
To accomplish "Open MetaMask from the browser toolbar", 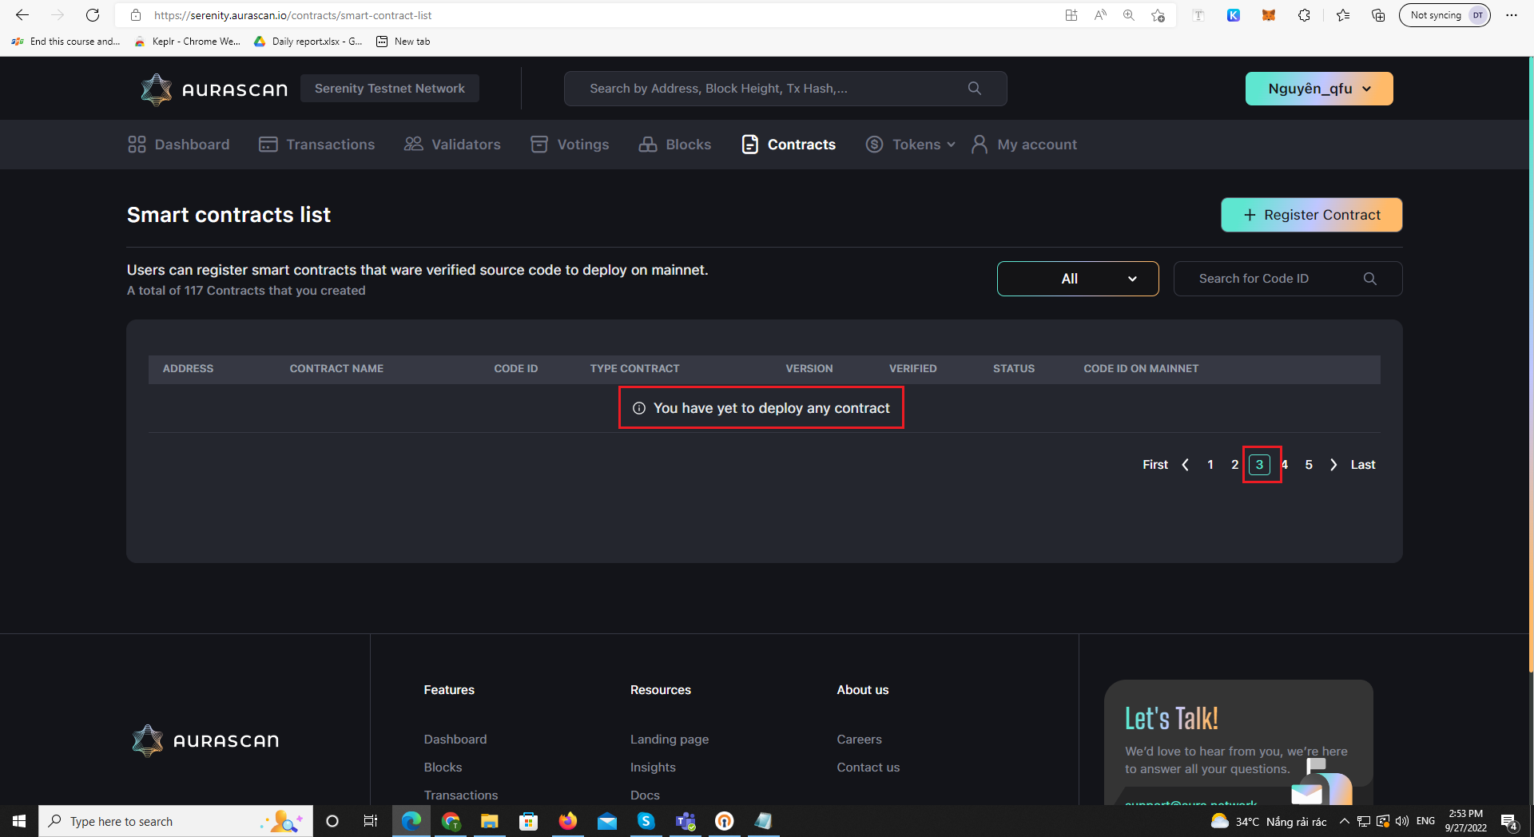I will (1268, 14).
